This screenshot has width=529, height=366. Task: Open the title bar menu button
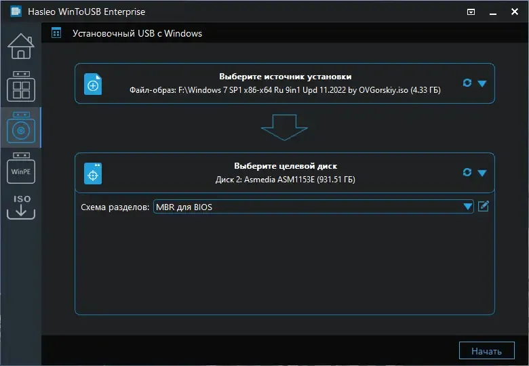471,12
